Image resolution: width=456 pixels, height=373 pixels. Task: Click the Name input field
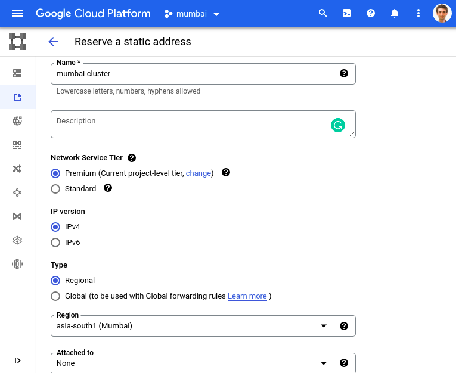click(x=203, y=74)
